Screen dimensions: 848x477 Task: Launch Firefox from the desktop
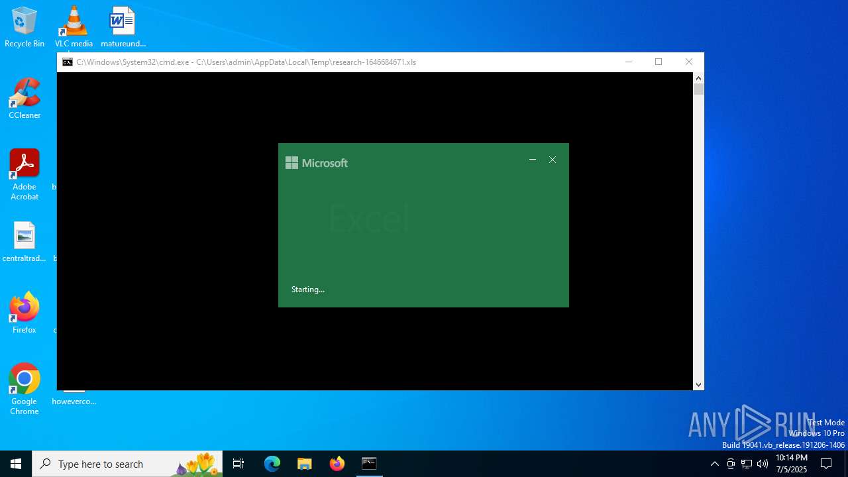click(x=25, y=313)
